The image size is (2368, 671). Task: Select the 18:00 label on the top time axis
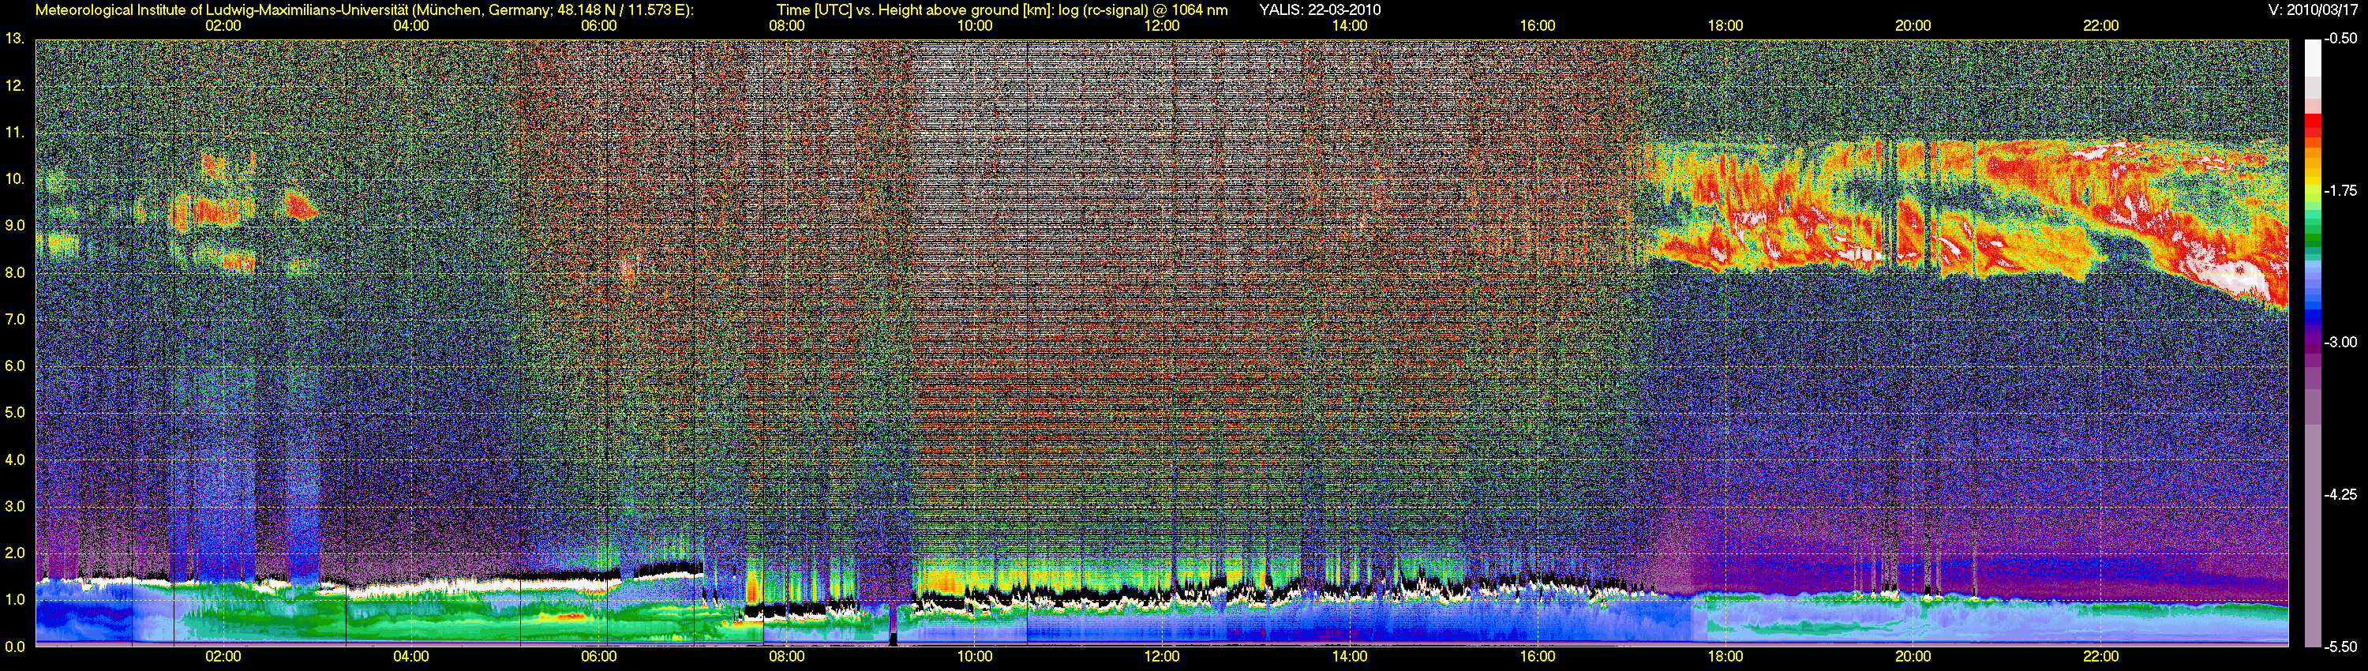coord(1725,26)
